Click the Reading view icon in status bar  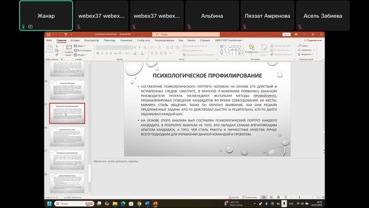pos(278,197)
